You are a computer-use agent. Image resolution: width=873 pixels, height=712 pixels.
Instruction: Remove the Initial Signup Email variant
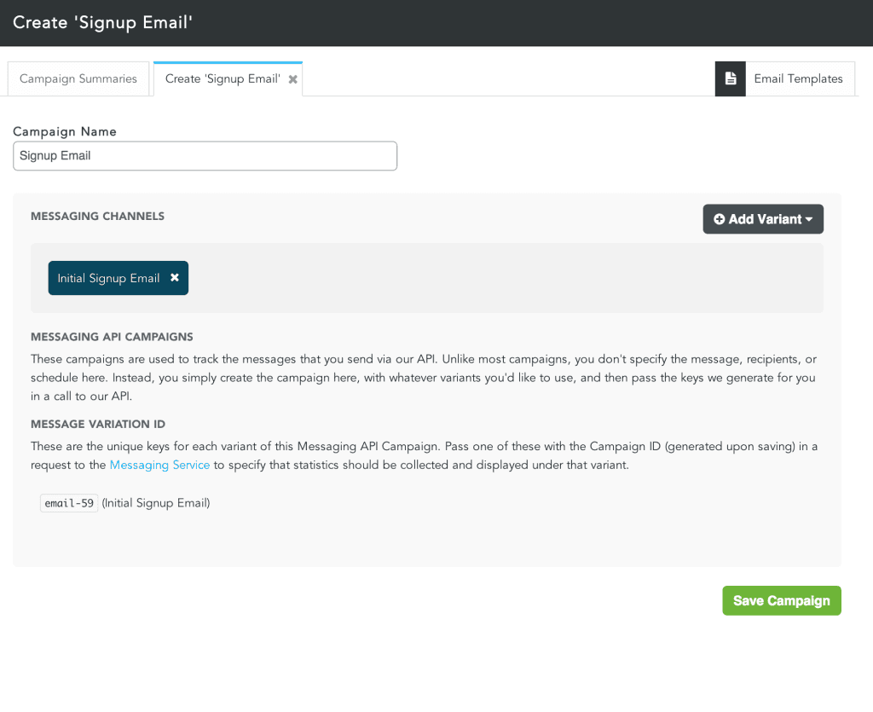(175, 278)
